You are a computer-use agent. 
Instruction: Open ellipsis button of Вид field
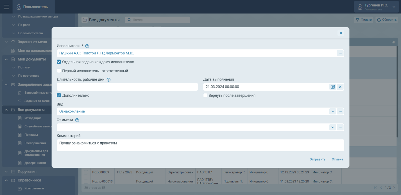coord(340,112)
